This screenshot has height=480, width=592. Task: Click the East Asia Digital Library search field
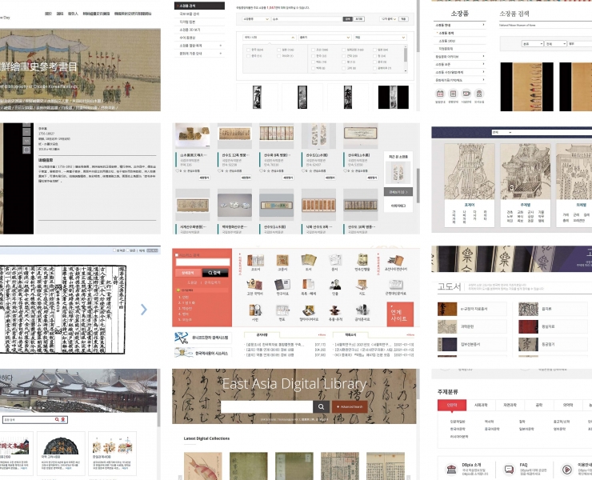266,407
